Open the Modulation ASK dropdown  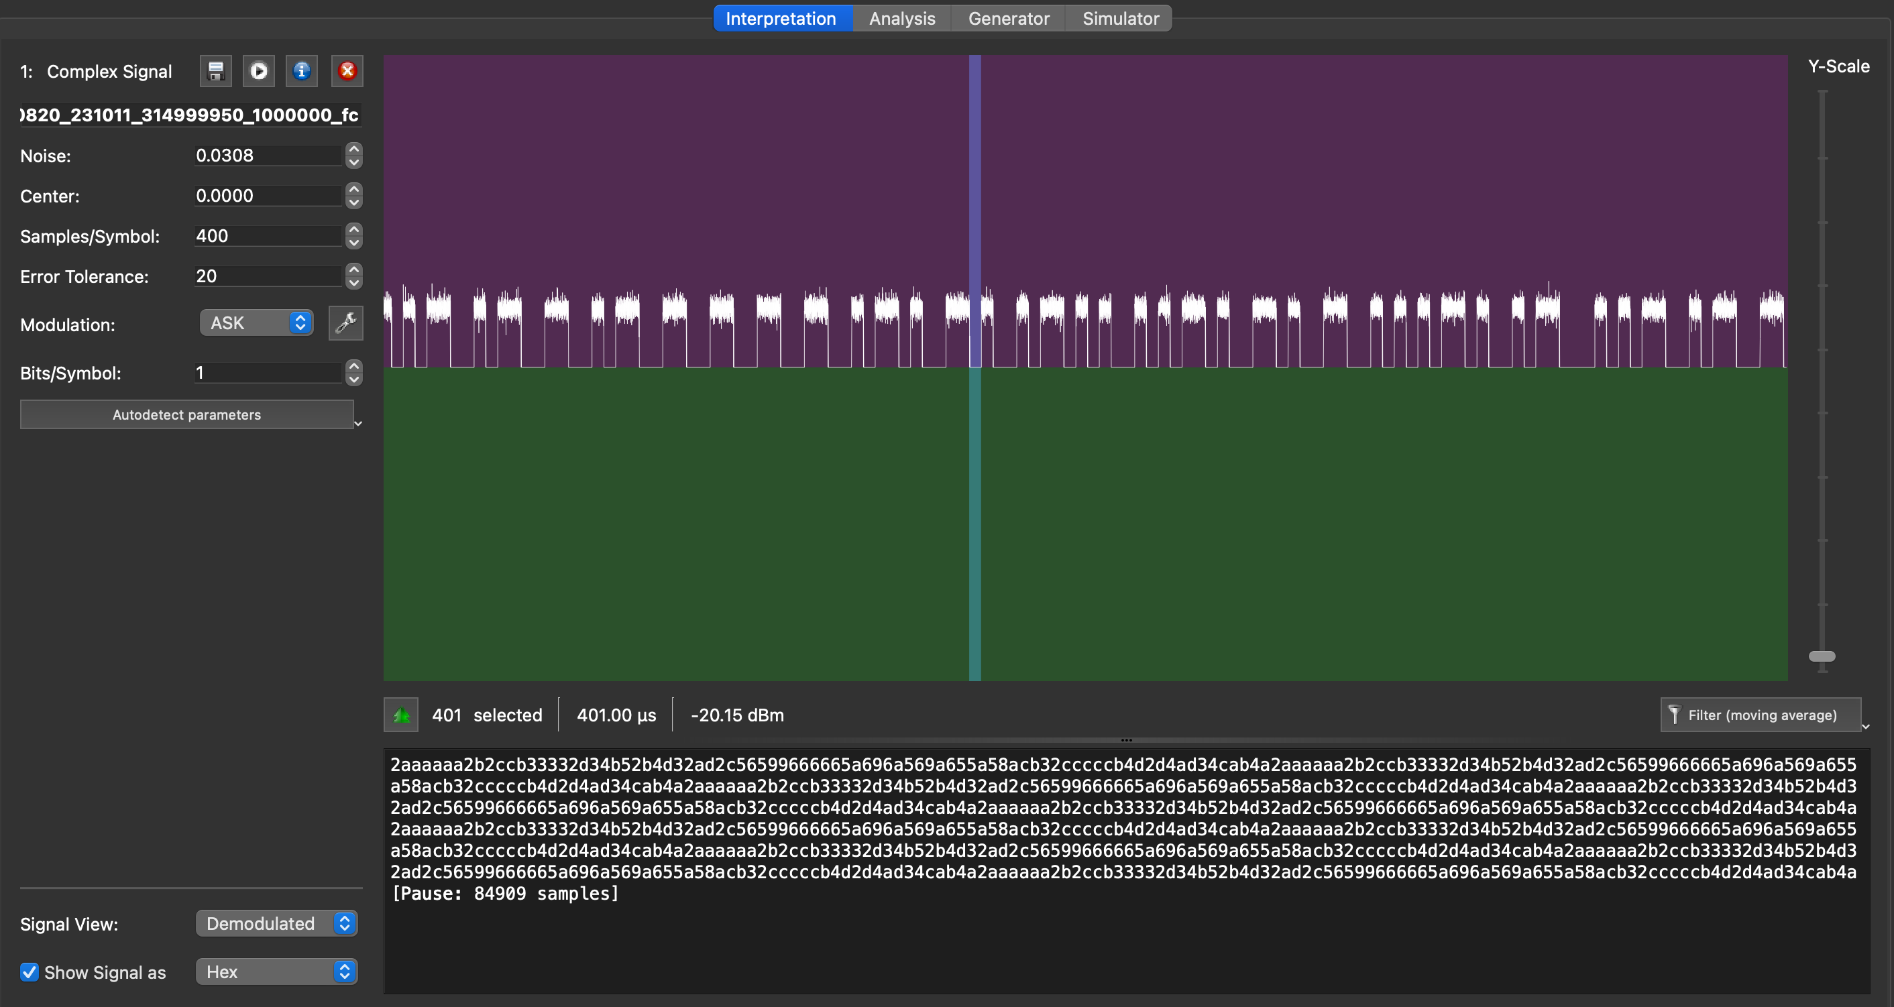click(x=257, y=323)
